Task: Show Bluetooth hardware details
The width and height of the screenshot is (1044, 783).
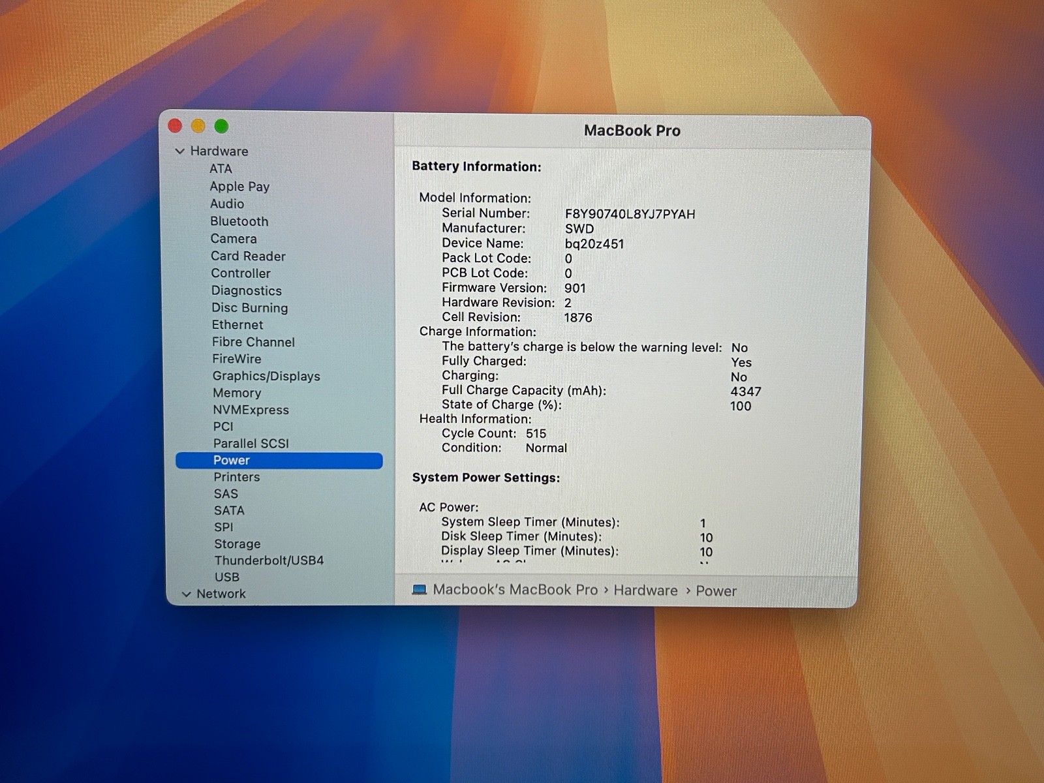Action: click(x=239, y=221)
